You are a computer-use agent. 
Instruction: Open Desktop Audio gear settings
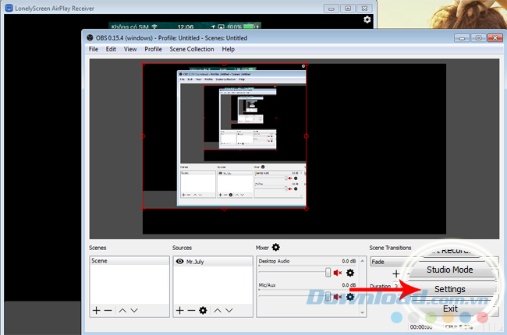(x=350, y=273)
